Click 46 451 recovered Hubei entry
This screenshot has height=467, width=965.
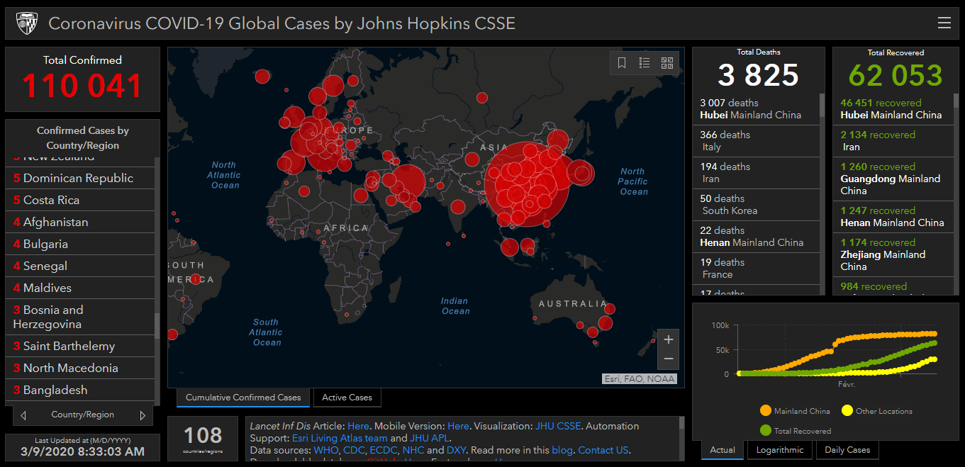click(x=893, y=109)
